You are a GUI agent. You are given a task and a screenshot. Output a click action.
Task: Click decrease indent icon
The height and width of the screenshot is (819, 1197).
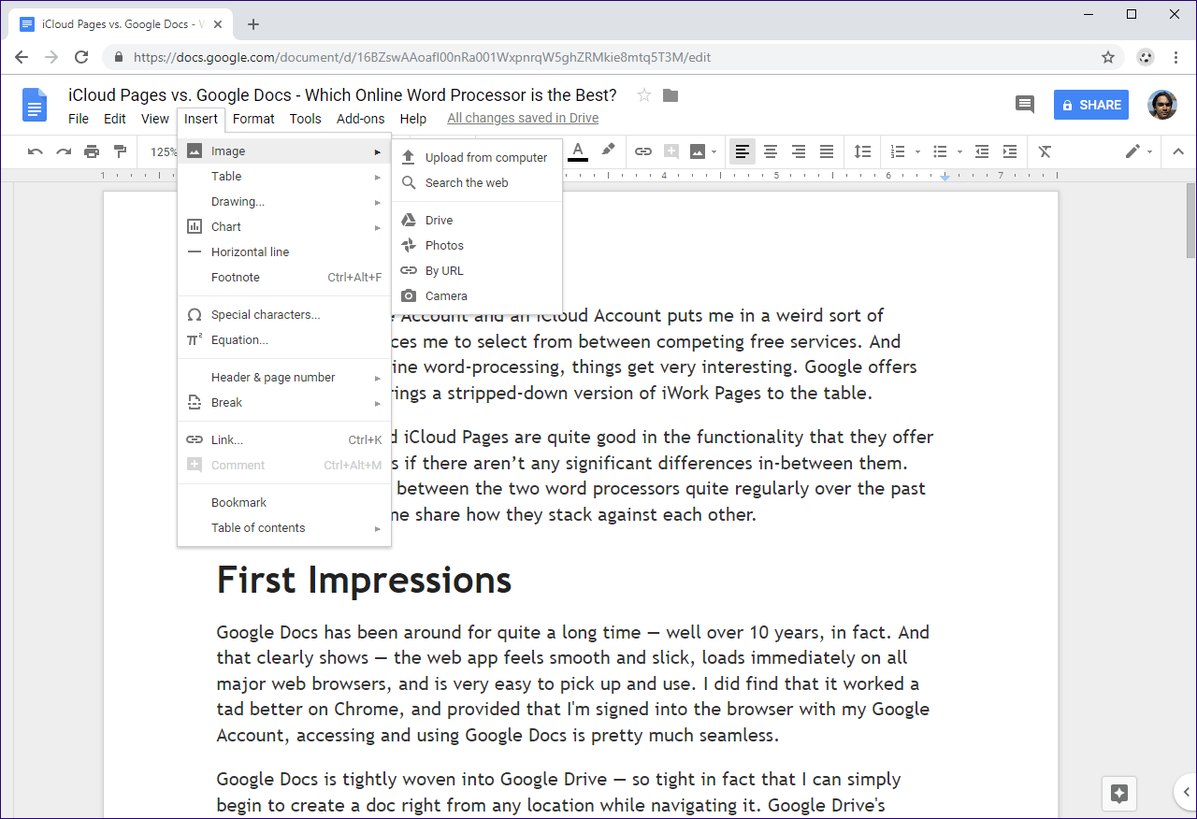pyautogui.click(x=981, y=151)
